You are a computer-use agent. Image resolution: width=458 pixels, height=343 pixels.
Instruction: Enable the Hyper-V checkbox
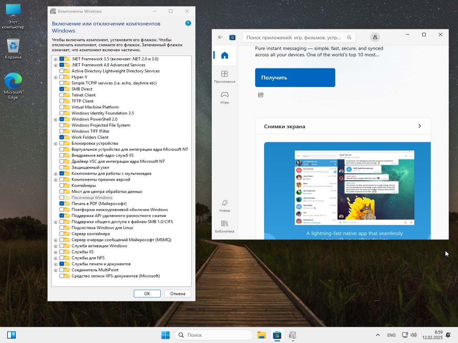(x=62, y=77)
